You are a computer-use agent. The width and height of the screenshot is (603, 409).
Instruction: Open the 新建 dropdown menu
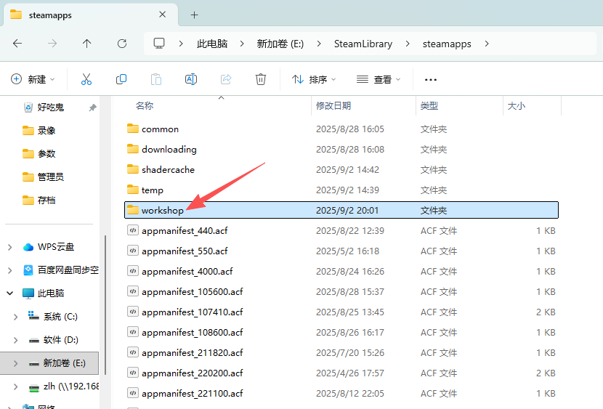[x=33, y=79]
